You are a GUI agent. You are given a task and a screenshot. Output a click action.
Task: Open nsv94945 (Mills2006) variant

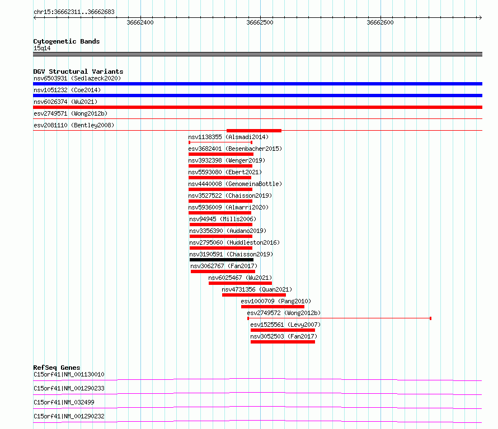[x=223, y=219]
